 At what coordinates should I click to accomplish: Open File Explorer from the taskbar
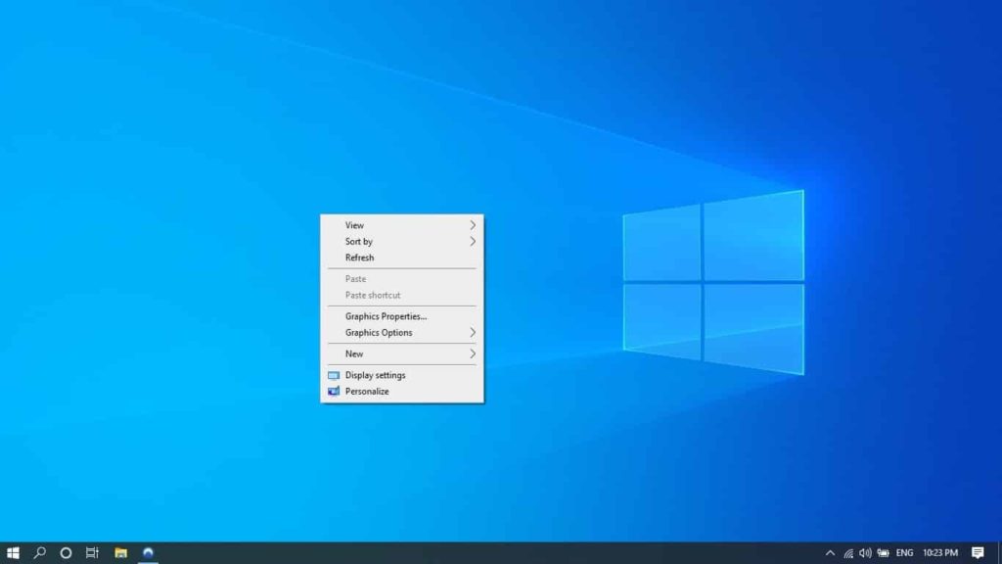pos(120,552)
